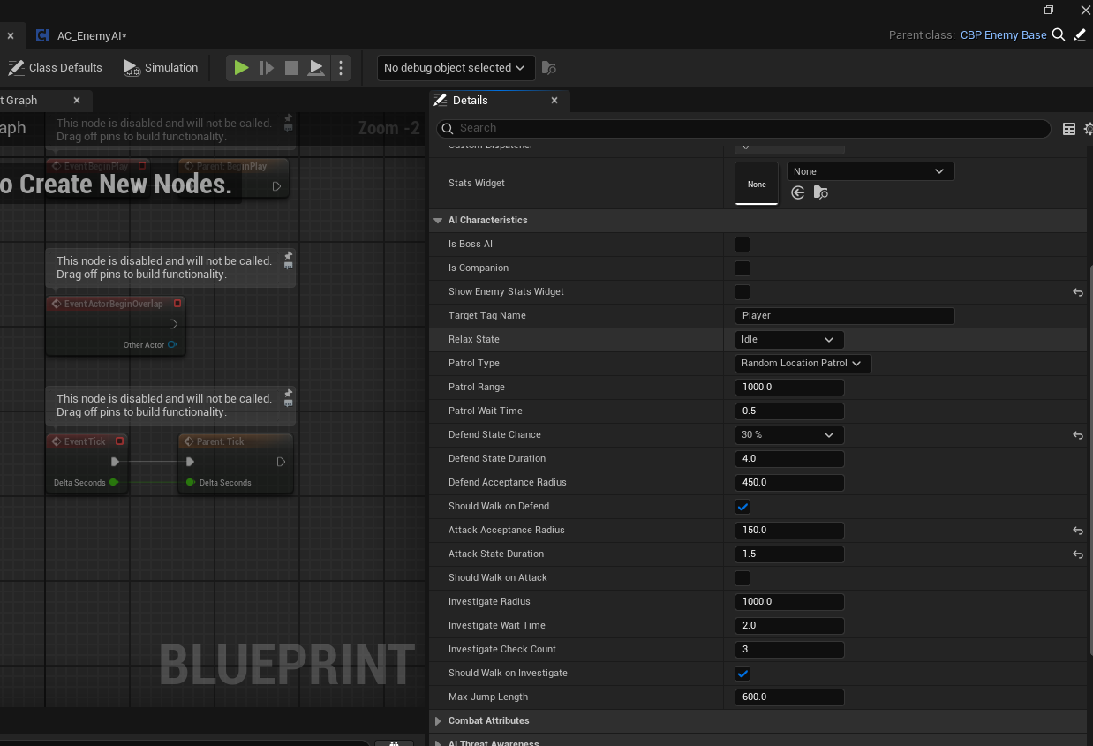Uncheck Should Walk on Defend
Image resolution: width=1093 pixels, height=746 pixels.
click(742, 506)
